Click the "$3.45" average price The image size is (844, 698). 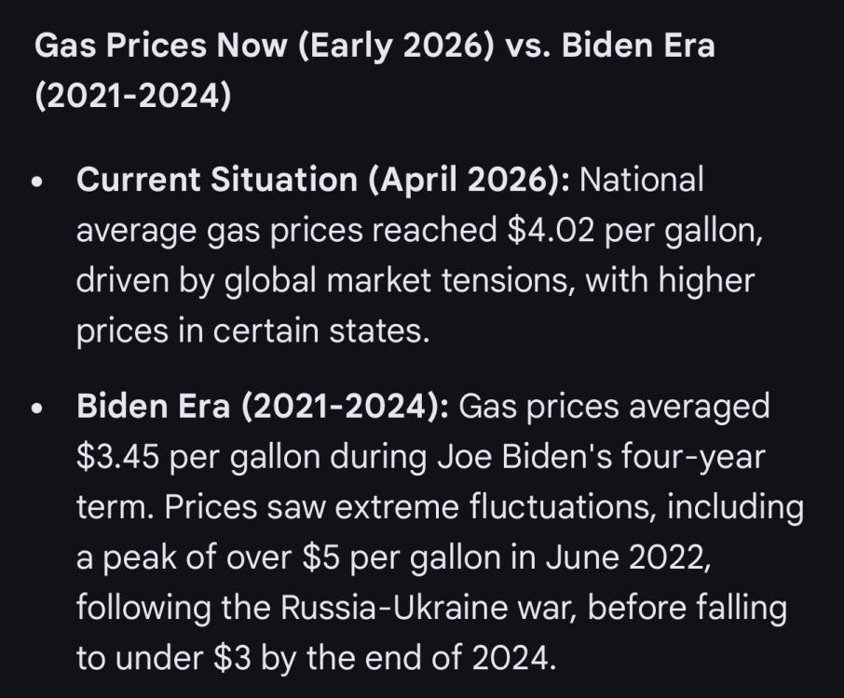[x=116, y=457]
